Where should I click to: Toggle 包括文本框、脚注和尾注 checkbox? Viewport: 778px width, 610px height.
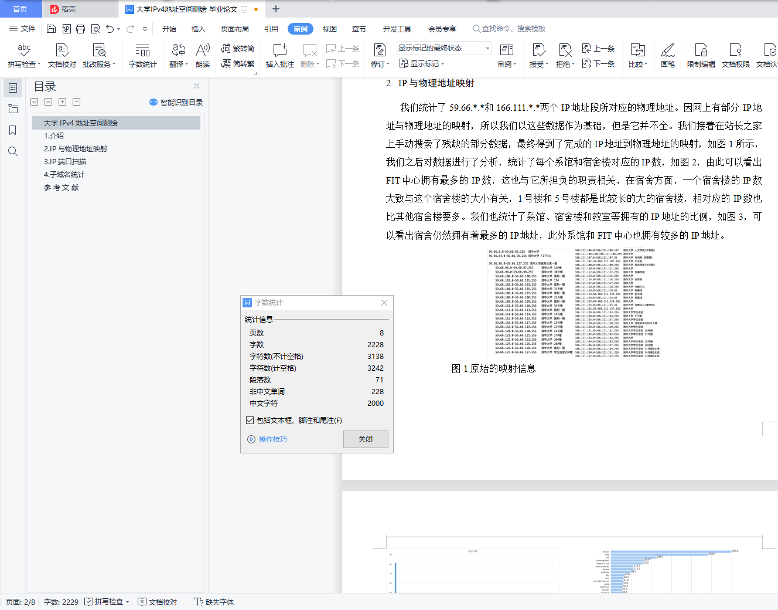[250, 420]
